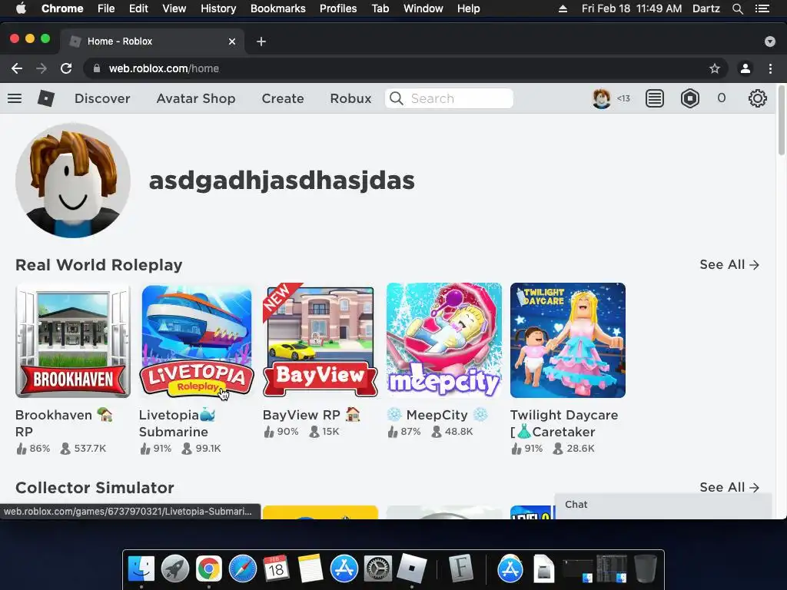Click the Brookhaven RP title text

click(64, 423)
